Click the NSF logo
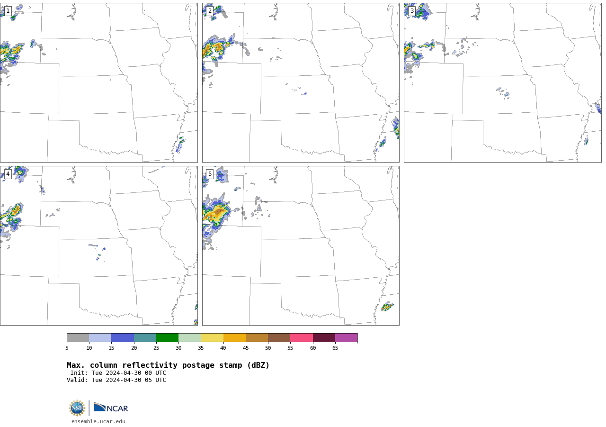The width and height of the screenshot is (606, 427). pos(77,408)
